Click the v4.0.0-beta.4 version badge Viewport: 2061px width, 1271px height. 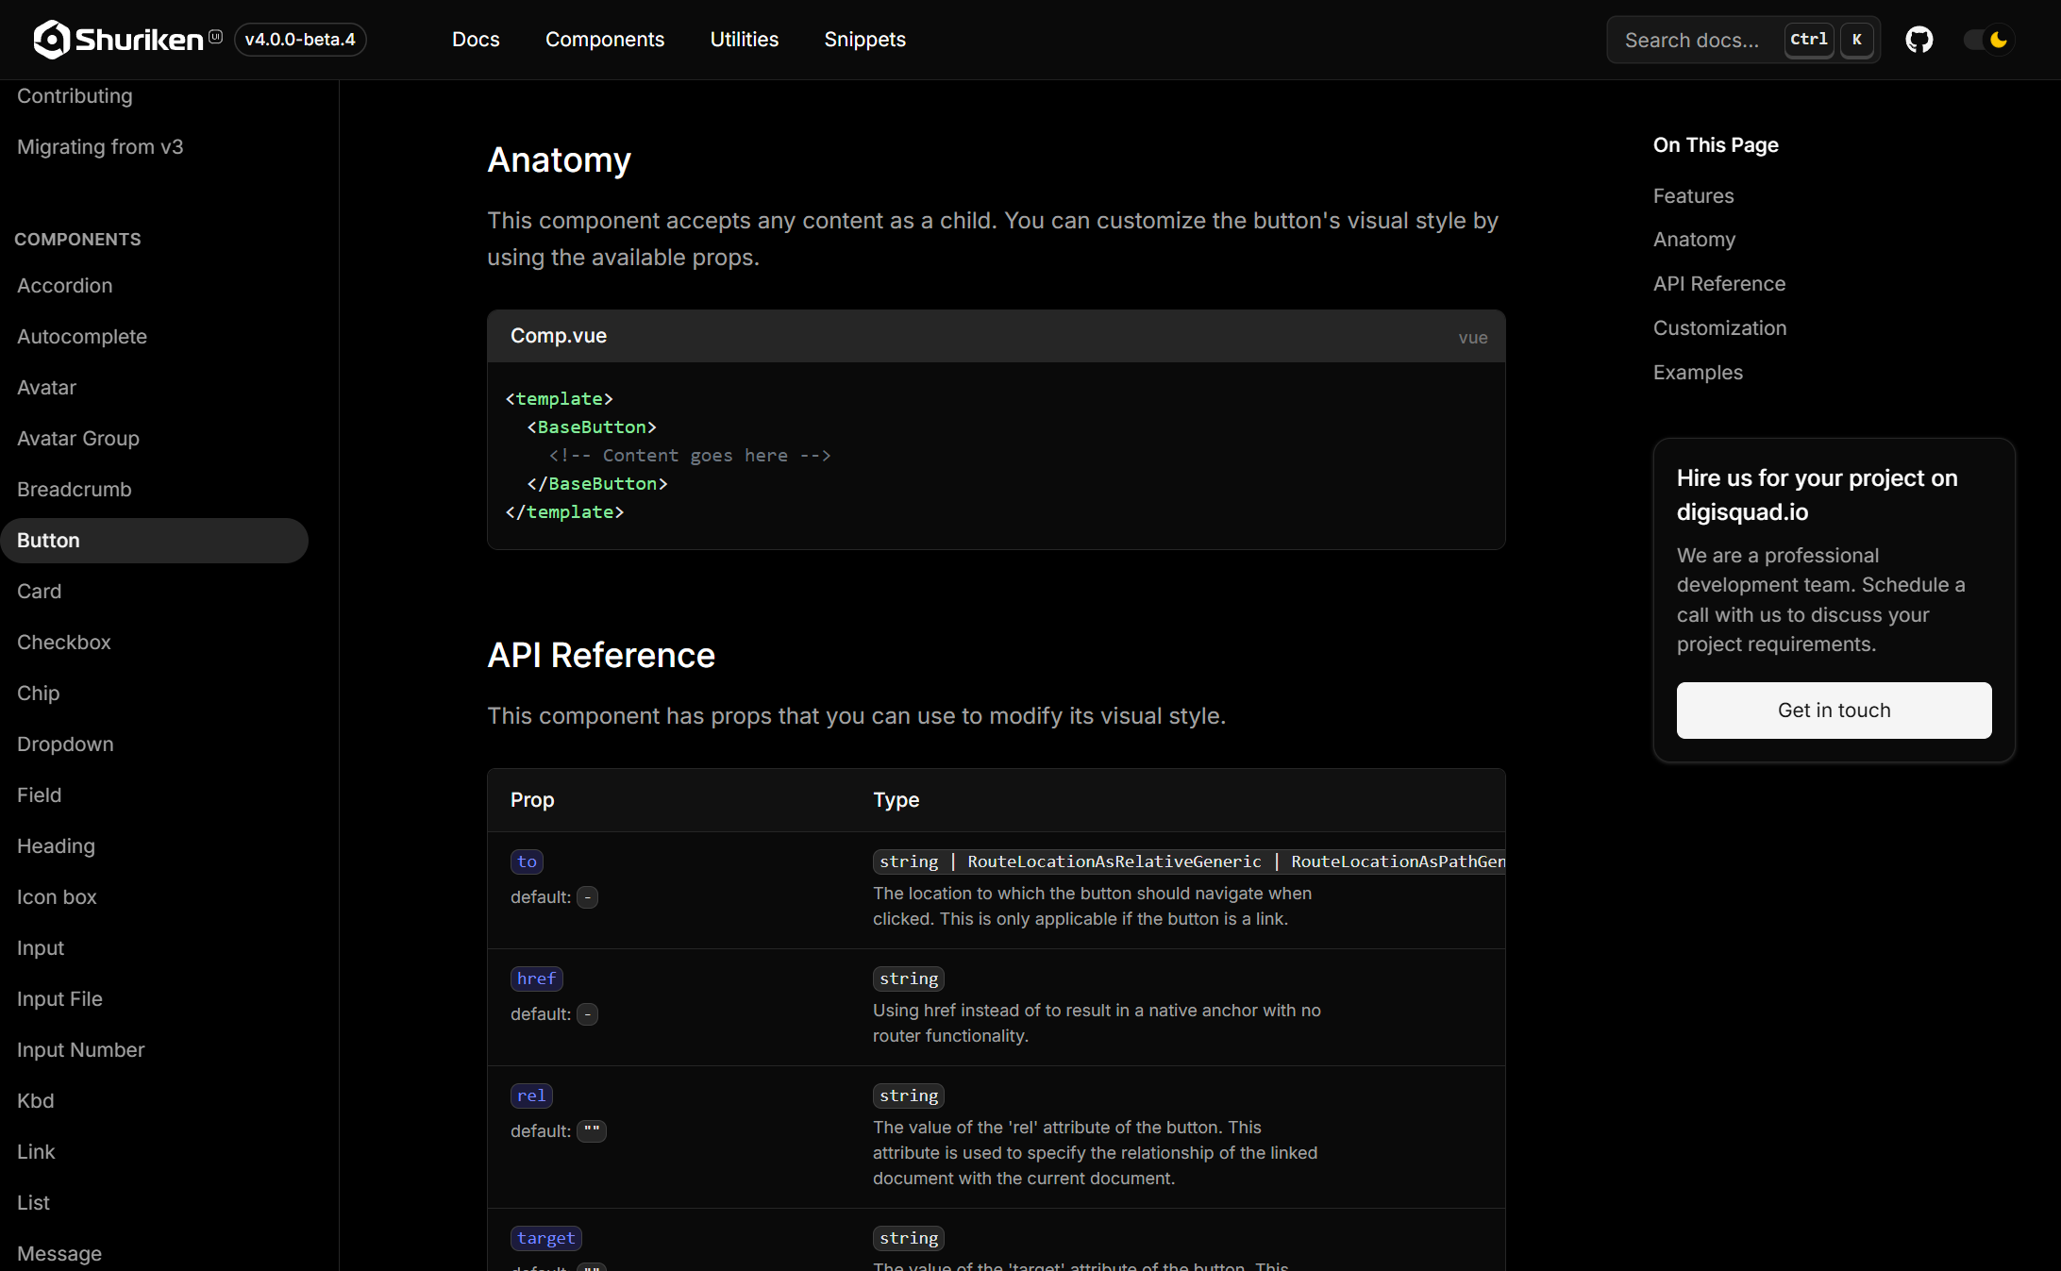click(x=300, y=40)
